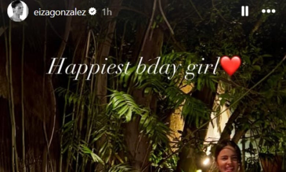
Task: Visit the eizagonzalez username link
Action: coord(60,12)
